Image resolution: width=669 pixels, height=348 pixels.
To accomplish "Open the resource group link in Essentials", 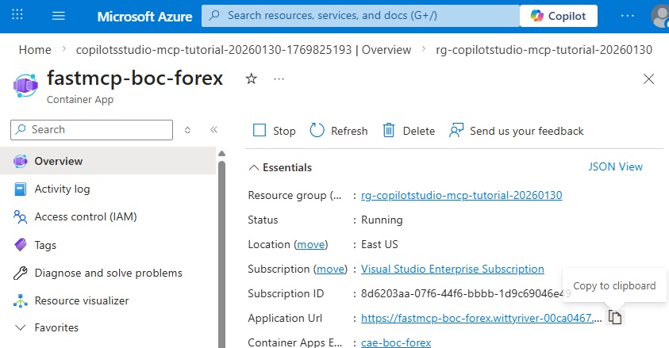I will [x=462, y=195].
